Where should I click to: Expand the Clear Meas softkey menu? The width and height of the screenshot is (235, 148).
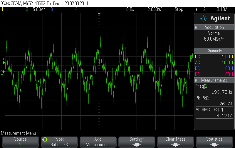coord(175,142)
